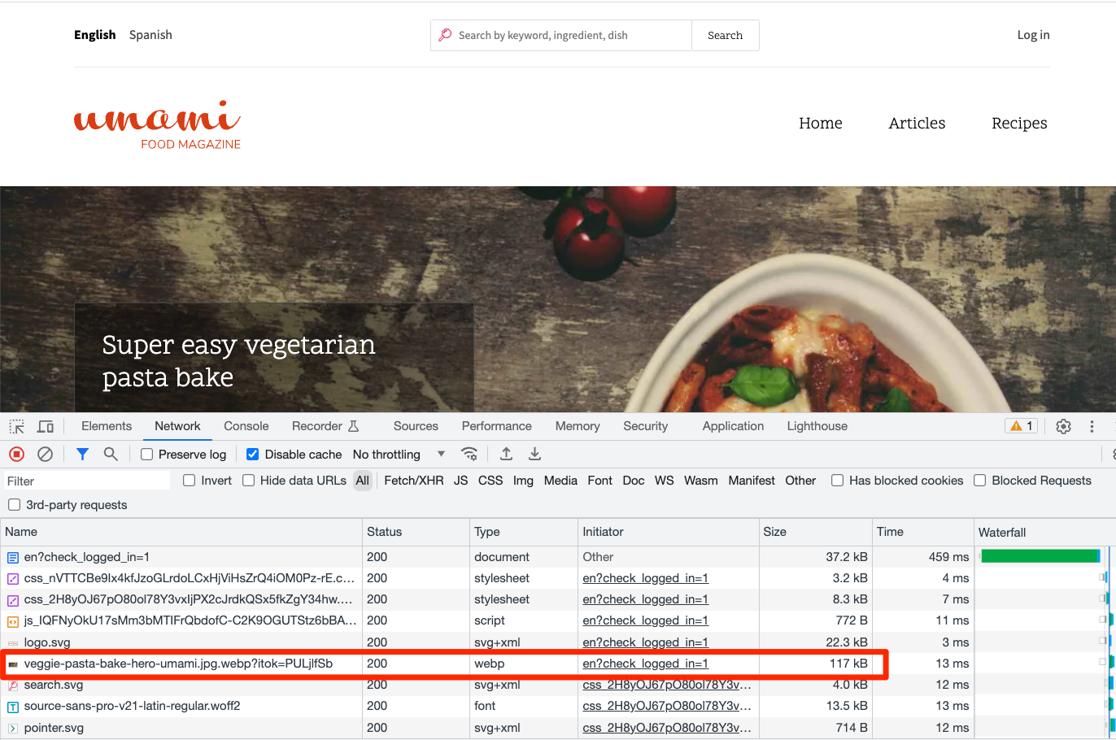Switch to the Console tab
Image resolution: width=1116 pixels, height=740 pixels.
[x=246, y=425]
